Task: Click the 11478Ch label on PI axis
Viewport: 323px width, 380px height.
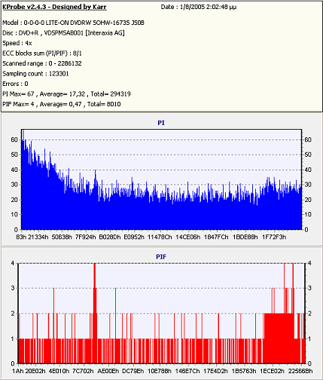Action: point(160,237)
